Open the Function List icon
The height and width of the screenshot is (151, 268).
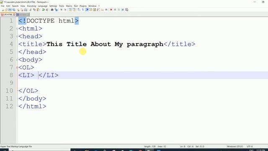(x=98, y=10)
